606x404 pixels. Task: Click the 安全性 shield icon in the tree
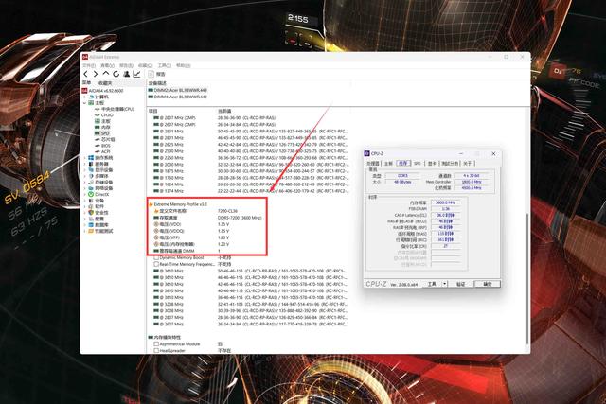click(x=91, y=213)
